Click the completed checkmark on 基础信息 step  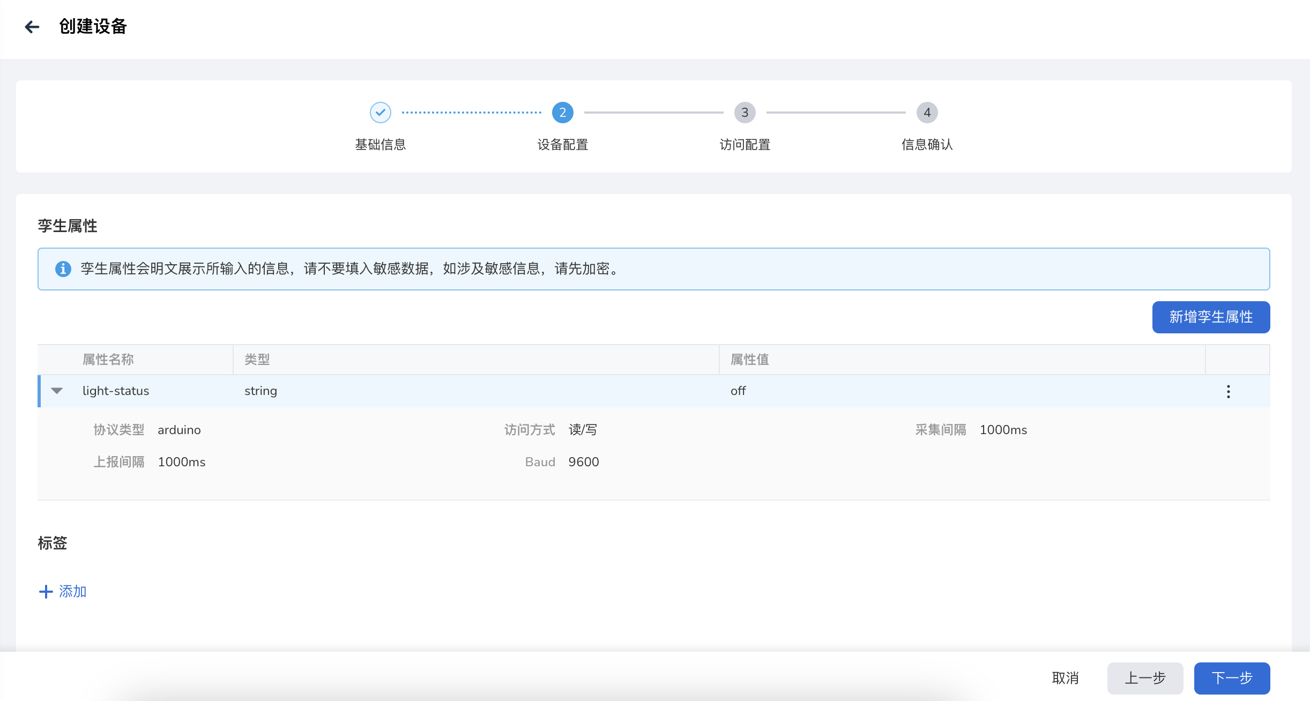pyautogui.click(x=381, y=113)
